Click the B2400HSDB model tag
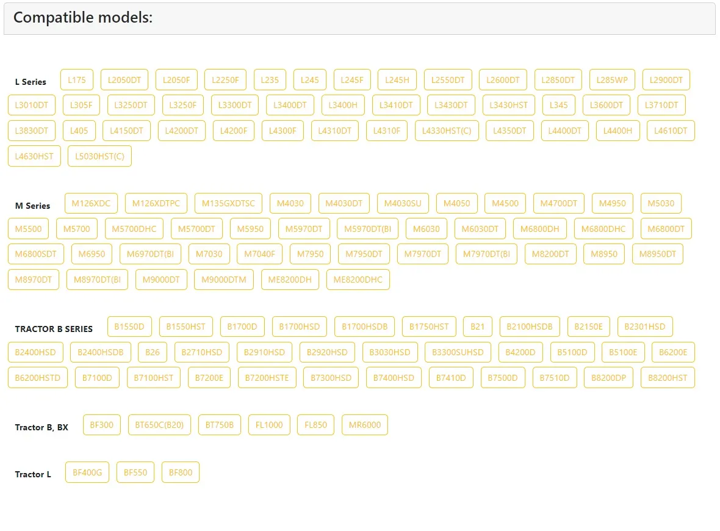 101,352
